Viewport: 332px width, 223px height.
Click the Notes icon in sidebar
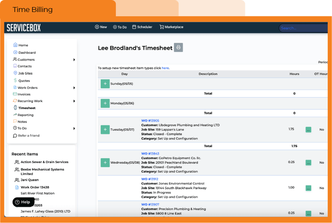[15, 121]
